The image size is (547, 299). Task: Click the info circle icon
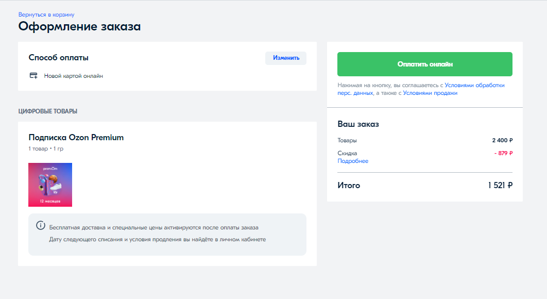point(40,225)
